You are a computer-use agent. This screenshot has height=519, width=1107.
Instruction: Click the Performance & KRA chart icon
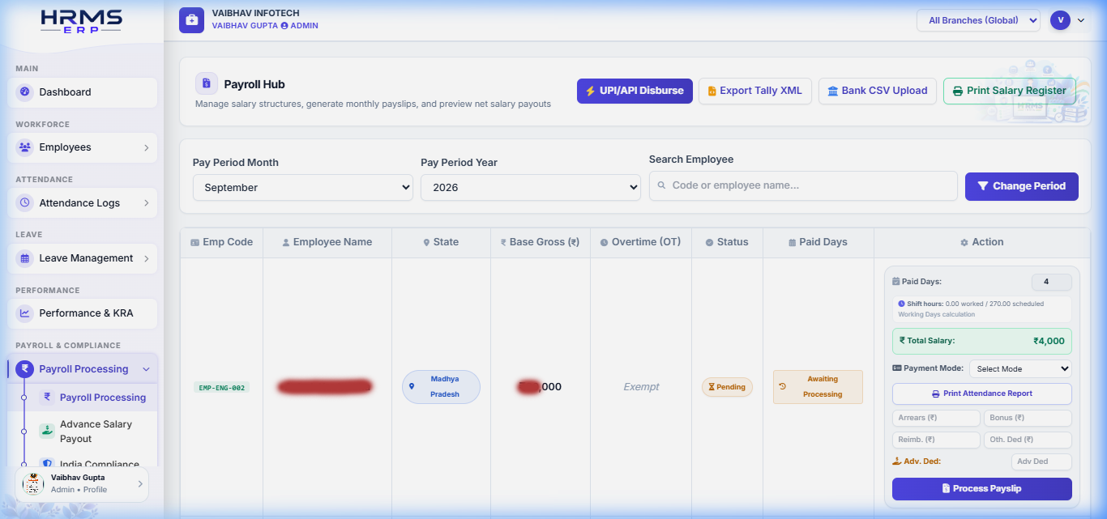point(24,313)
